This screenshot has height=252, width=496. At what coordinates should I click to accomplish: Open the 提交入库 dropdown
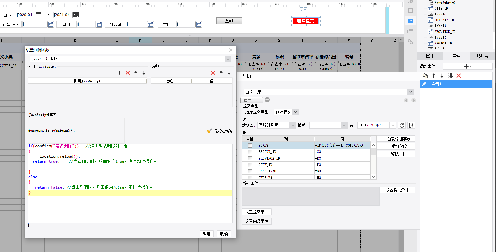coord(410,92)
